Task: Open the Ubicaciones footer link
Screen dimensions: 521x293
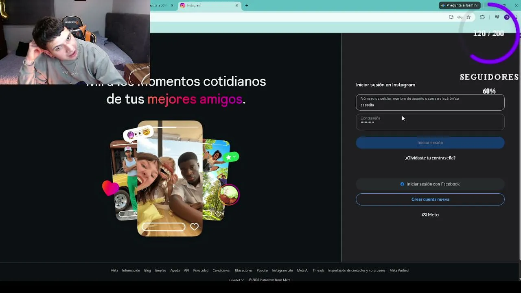Action: pos(244,270)
